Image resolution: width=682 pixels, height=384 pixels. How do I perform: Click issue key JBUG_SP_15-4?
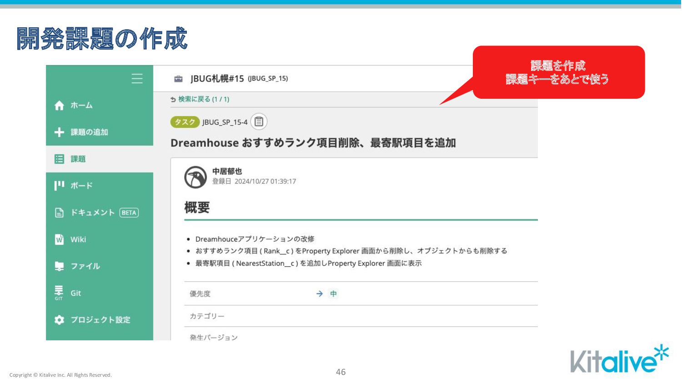[x=225, y=122]
